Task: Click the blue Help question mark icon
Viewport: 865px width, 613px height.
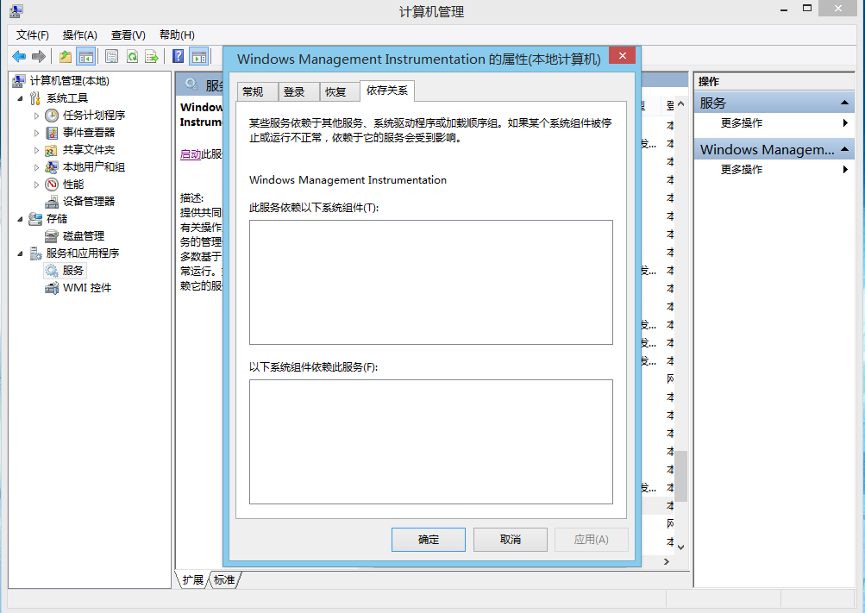Action: click(179, 56)
